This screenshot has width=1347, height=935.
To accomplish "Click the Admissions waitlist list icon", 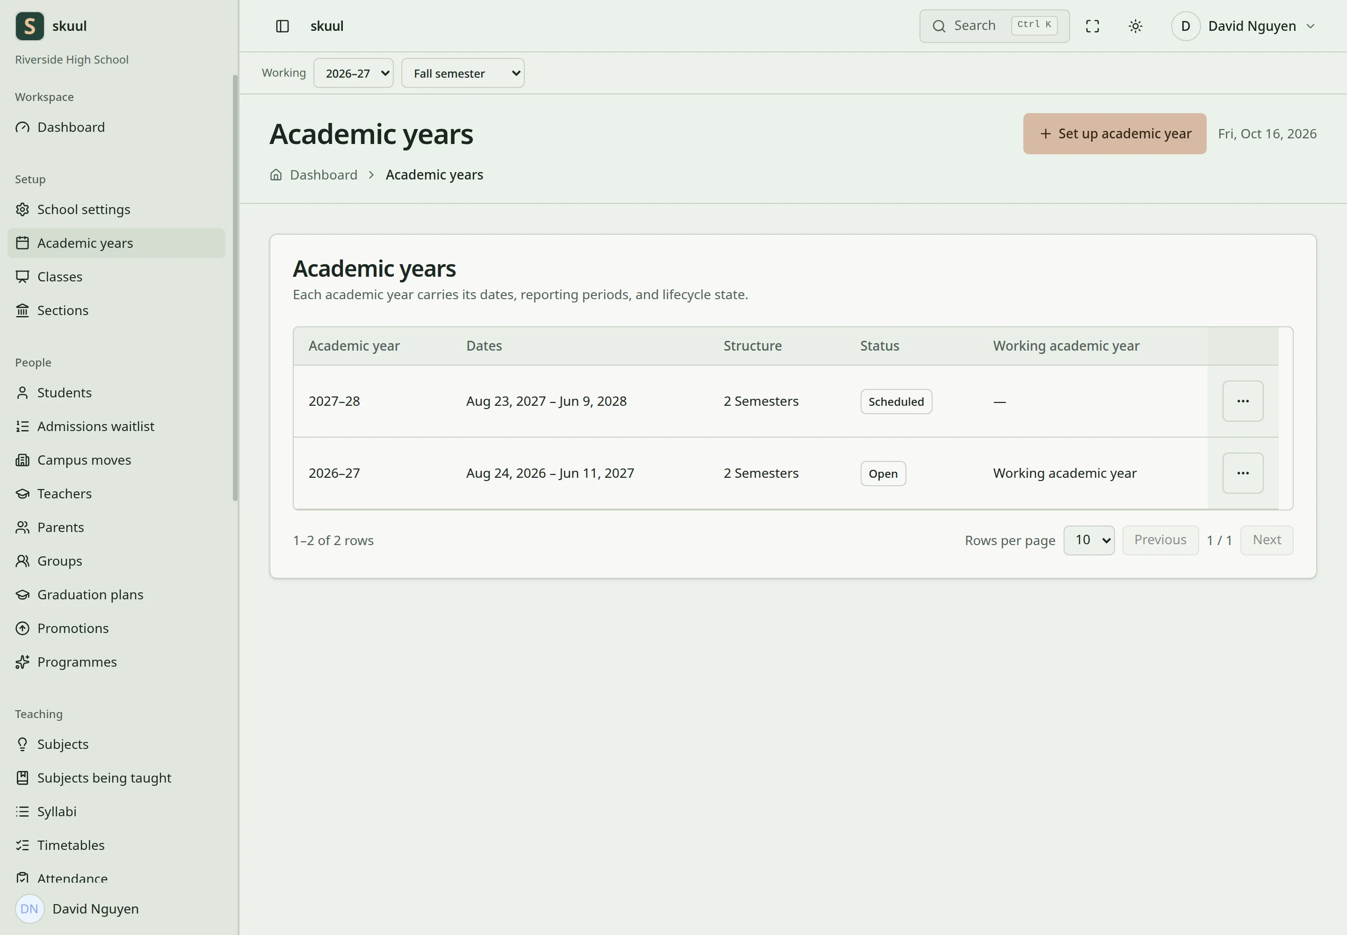I will click(x=22, y=426).
